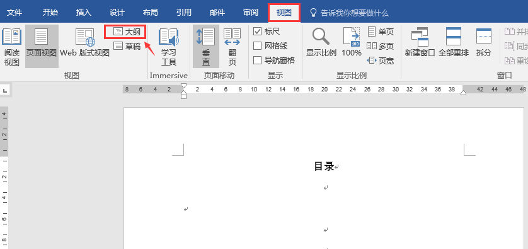Enable Gridlines checkbox (网格线)
The width and height of the screenshot is (528, 249).
click(257, 45)
